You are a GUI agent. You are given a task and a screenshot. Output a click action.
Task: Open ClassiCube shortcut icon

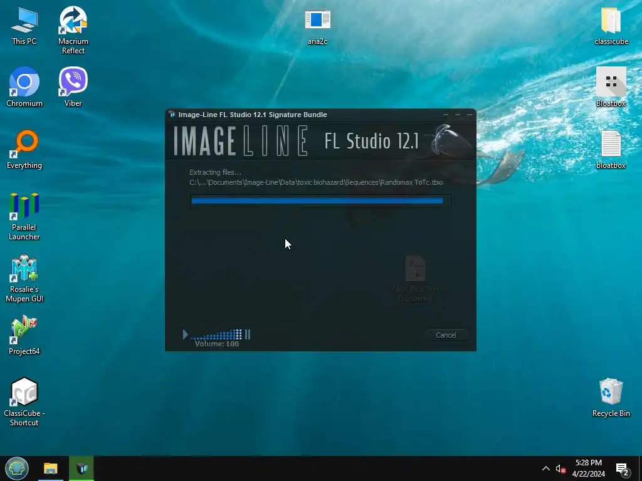pos(24,401)
